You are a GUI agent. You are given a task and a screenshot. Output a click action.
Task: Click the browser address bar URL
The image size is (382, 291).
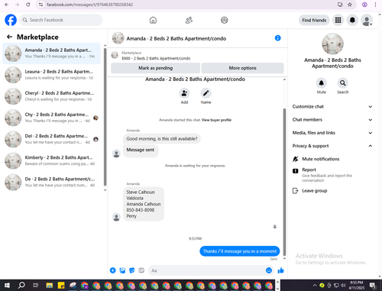click(x=89, y=5)
